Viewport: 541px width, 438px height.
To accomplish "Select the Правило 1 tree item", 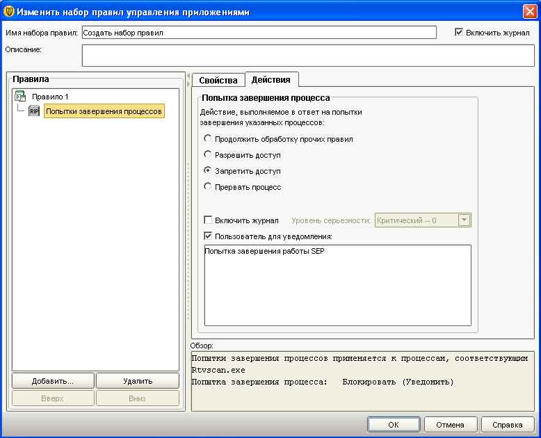I will pos(50,97).
